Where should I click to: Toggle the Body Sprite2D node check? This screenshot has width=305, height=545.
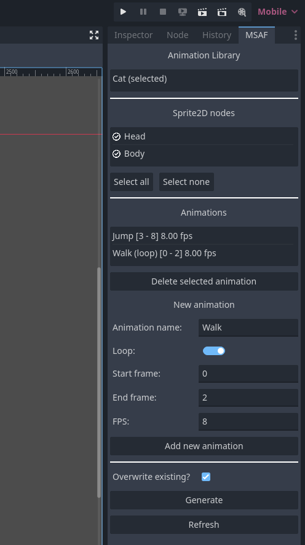[x=116, y=154]
